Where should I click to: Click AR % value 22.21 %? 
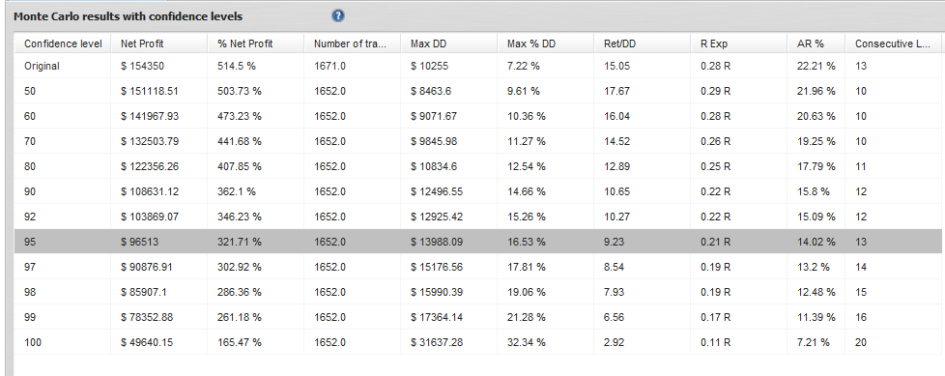(x=816, y=67)
